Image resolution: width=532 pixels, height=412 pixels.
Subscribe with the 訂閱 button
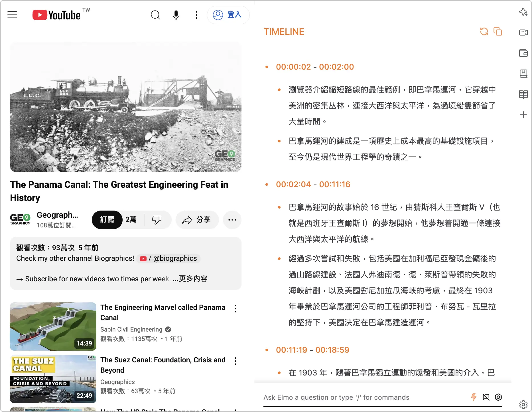pyautogui.click(x=107, y=220)
